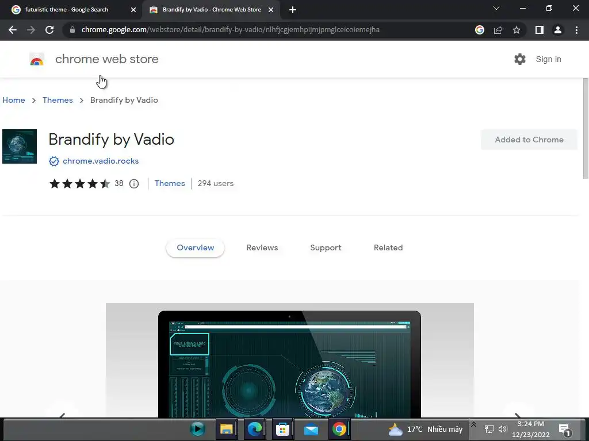Open Themes category link beside rating
The height and width of the screenshot is (441, 589).
coord(170,184)
